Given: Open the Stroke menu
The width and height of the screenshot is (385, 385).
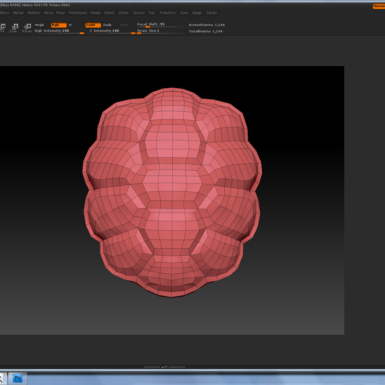Looking at the screenshot, I should pyautogui.click(x=123, y=13).
